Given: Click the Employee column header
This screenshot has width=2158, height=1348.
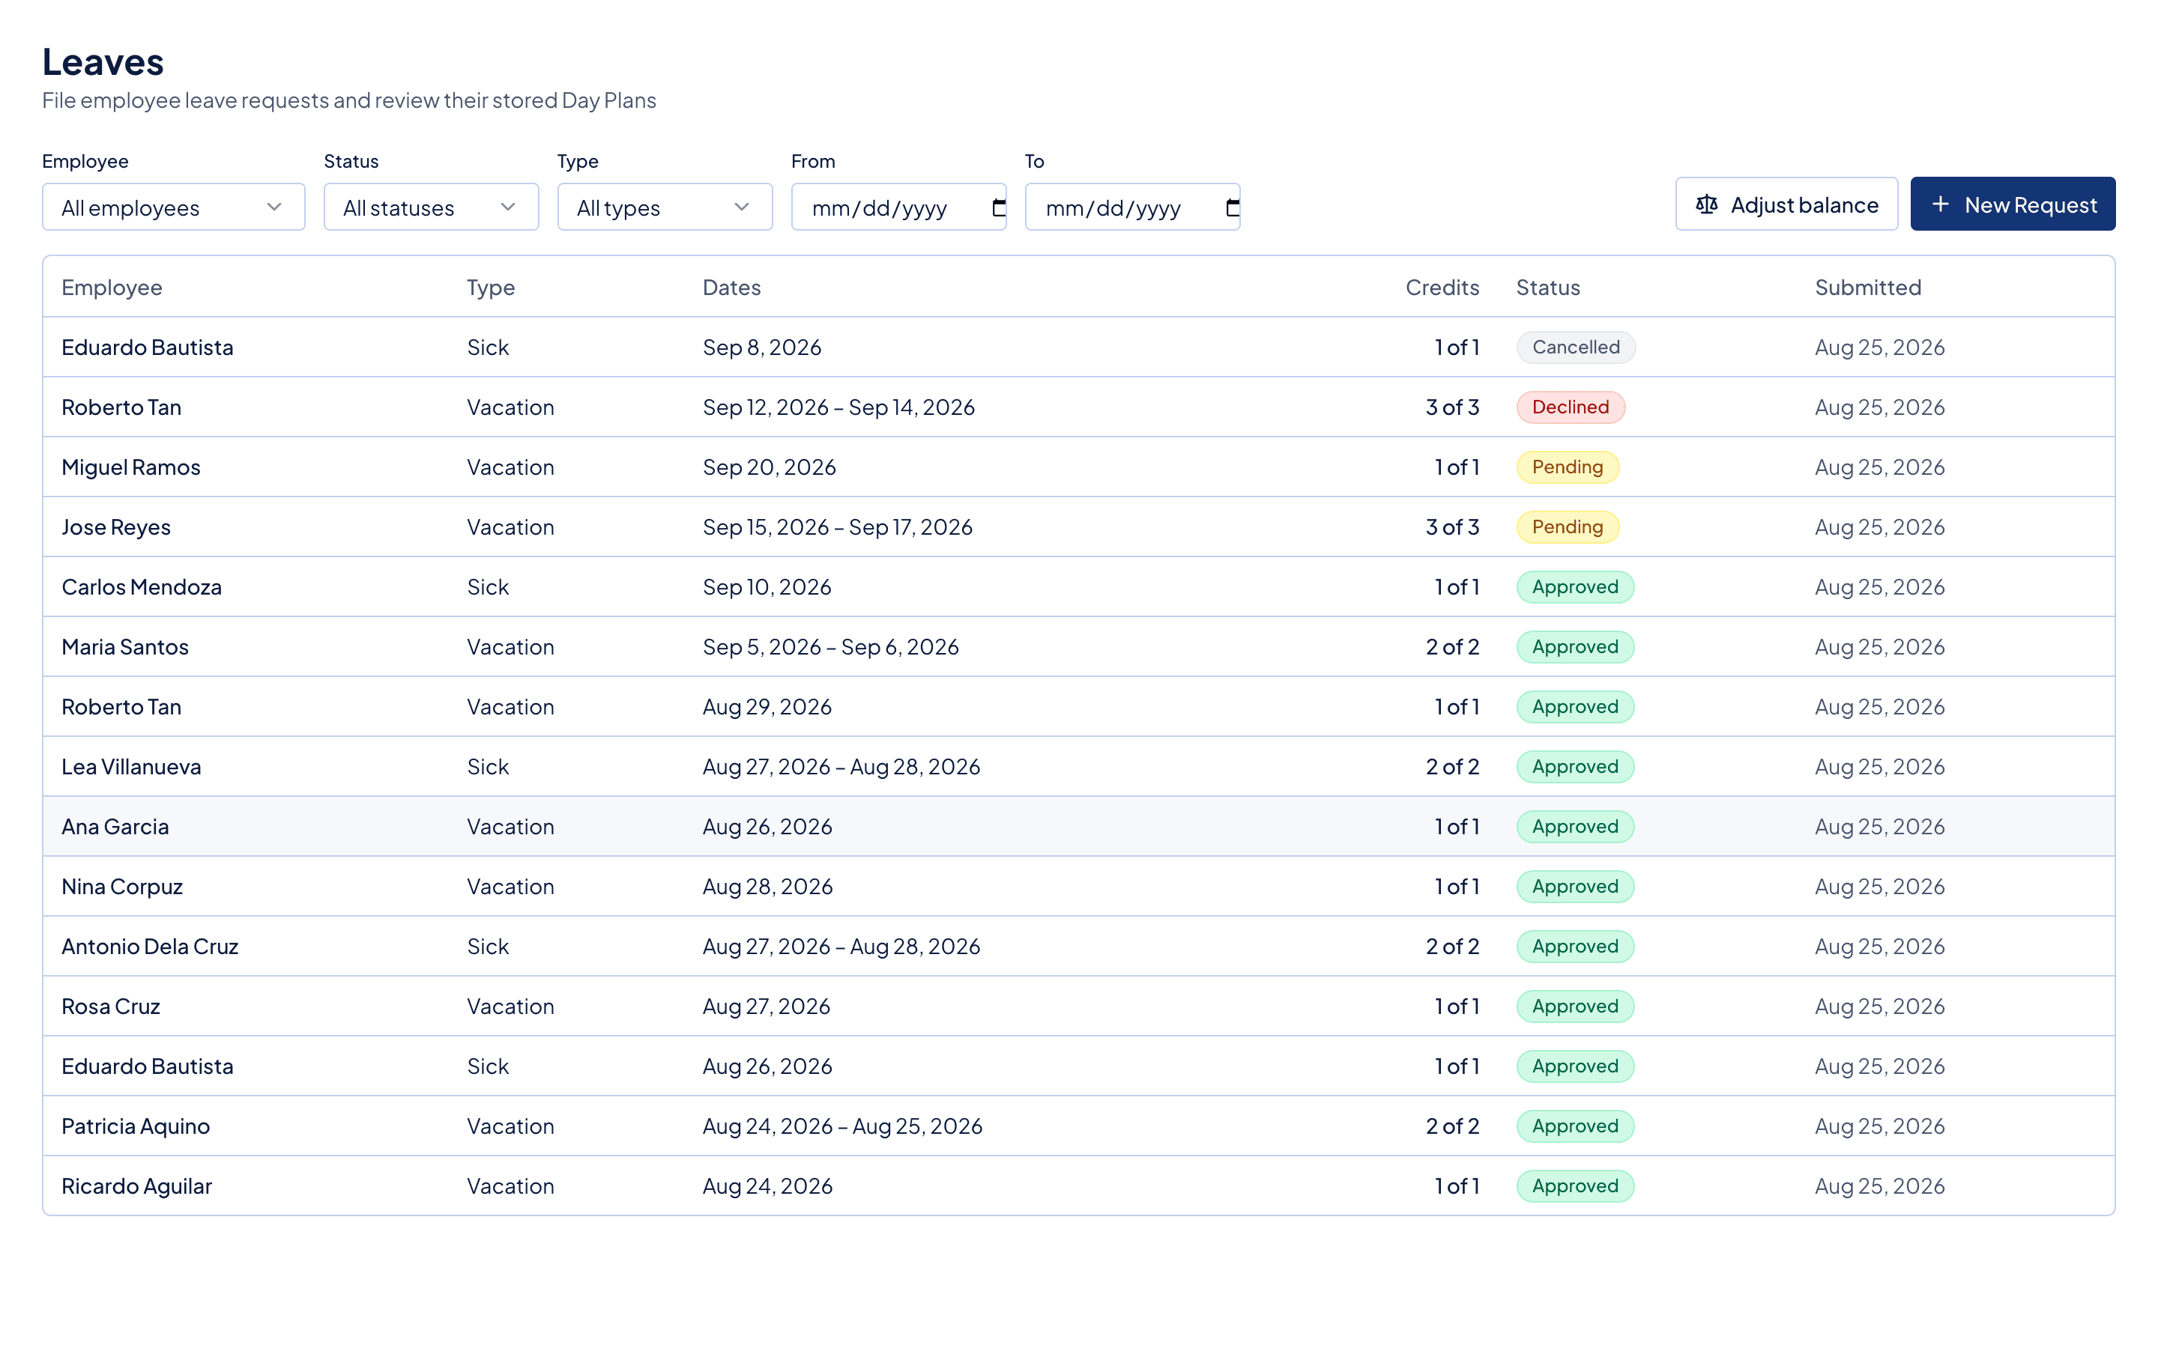Looking at the screenshot, I should pyautogui.click(x=112, y=287).
